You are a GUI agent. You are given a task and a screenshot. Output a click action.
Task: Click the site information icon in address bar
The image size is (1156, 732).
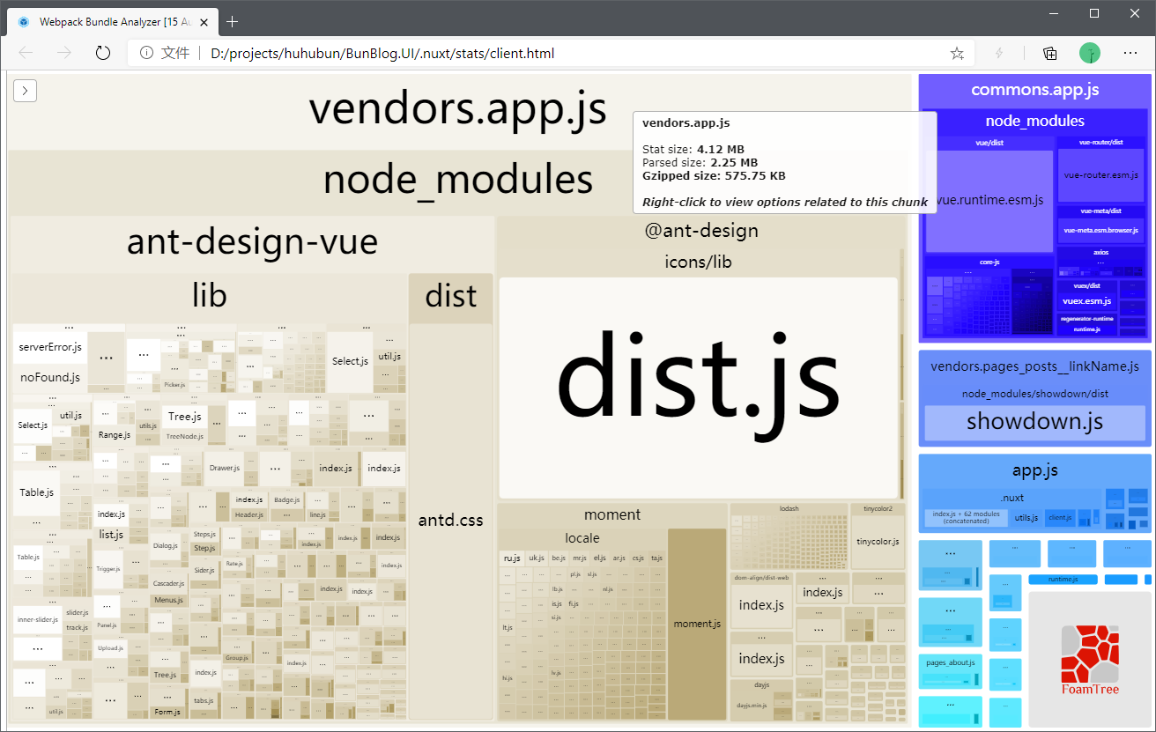(144, 53)
